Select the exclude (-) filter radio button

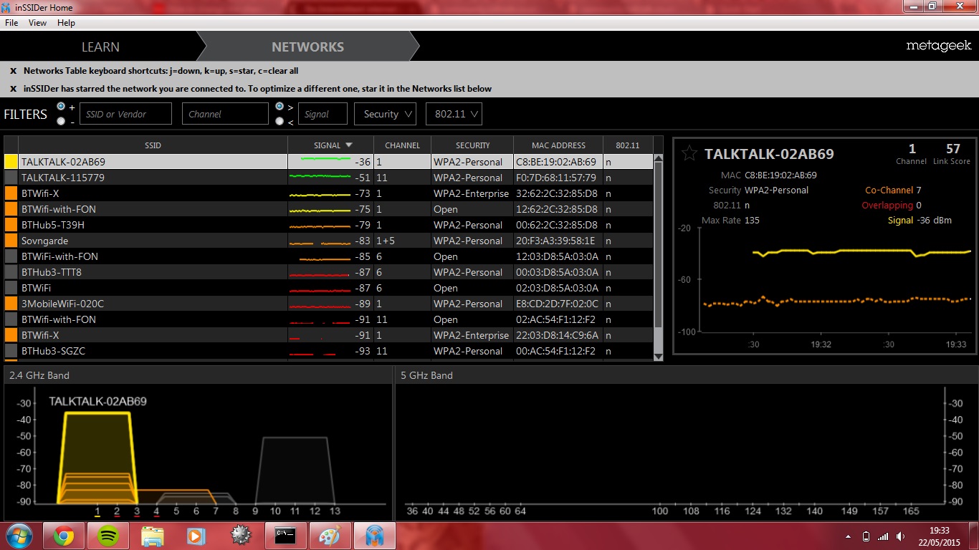[x=61, y=121]
